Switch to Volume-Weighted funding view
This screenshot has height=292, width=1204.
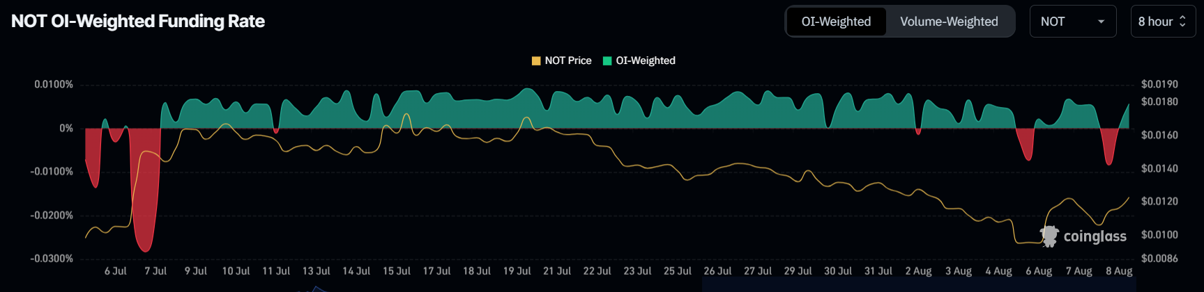click(949, 22)
